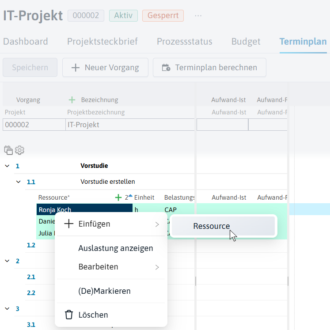Open the settings gear icon

[19, 150]
